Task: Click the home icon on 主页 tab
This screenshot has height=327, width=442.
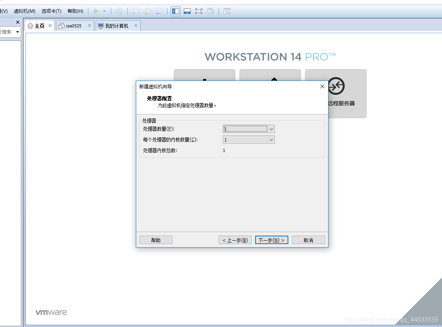Action: click(x=30, y=26)
